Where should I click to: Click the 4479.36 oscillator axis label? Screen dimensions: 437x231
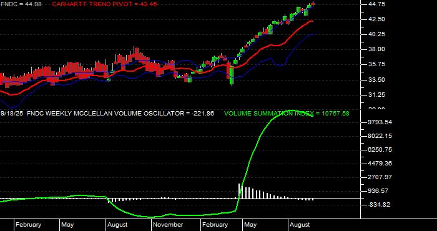tap(380, 164)
